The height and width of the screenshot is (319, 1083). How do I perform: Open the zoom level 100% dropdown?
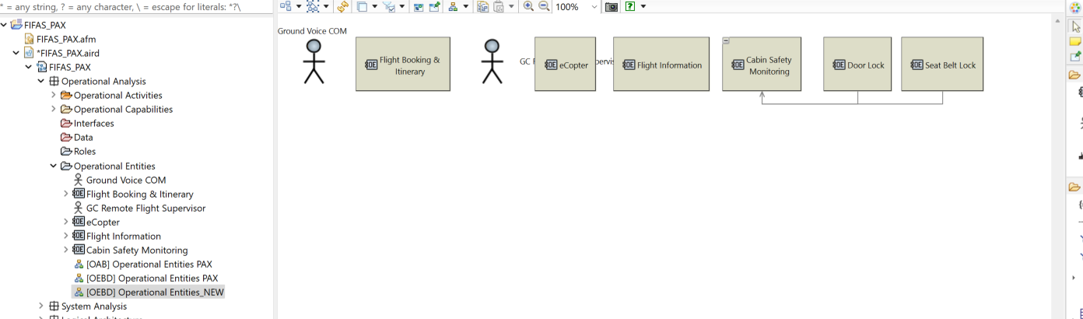click(x=594, y=7)
